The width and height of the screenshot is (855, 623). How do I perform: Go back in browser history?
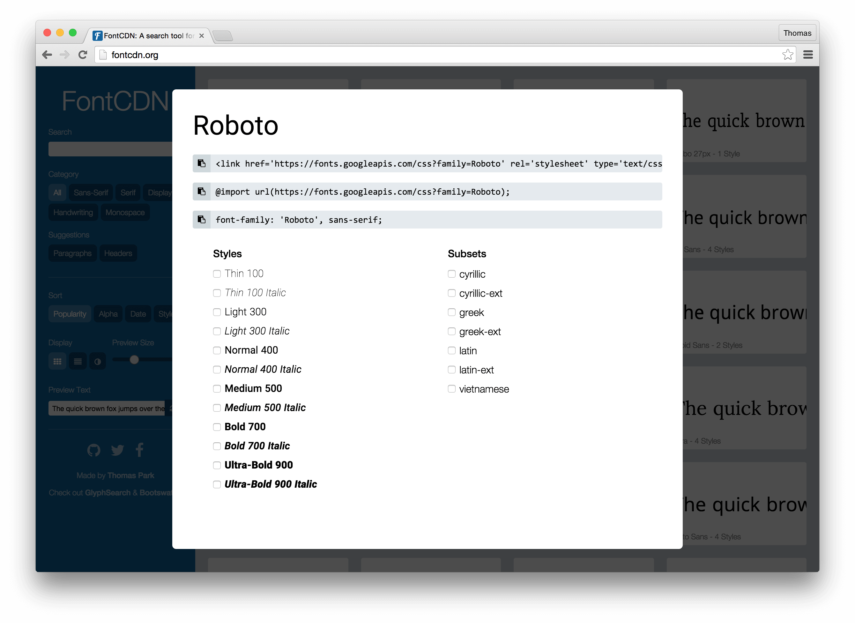click(47, 55)
